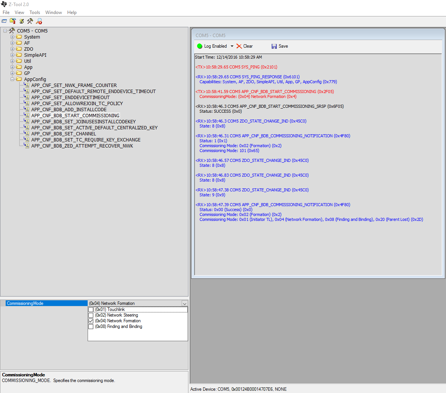Open the Help menu
Screen dimensions: 446x393
click(72, 12)
